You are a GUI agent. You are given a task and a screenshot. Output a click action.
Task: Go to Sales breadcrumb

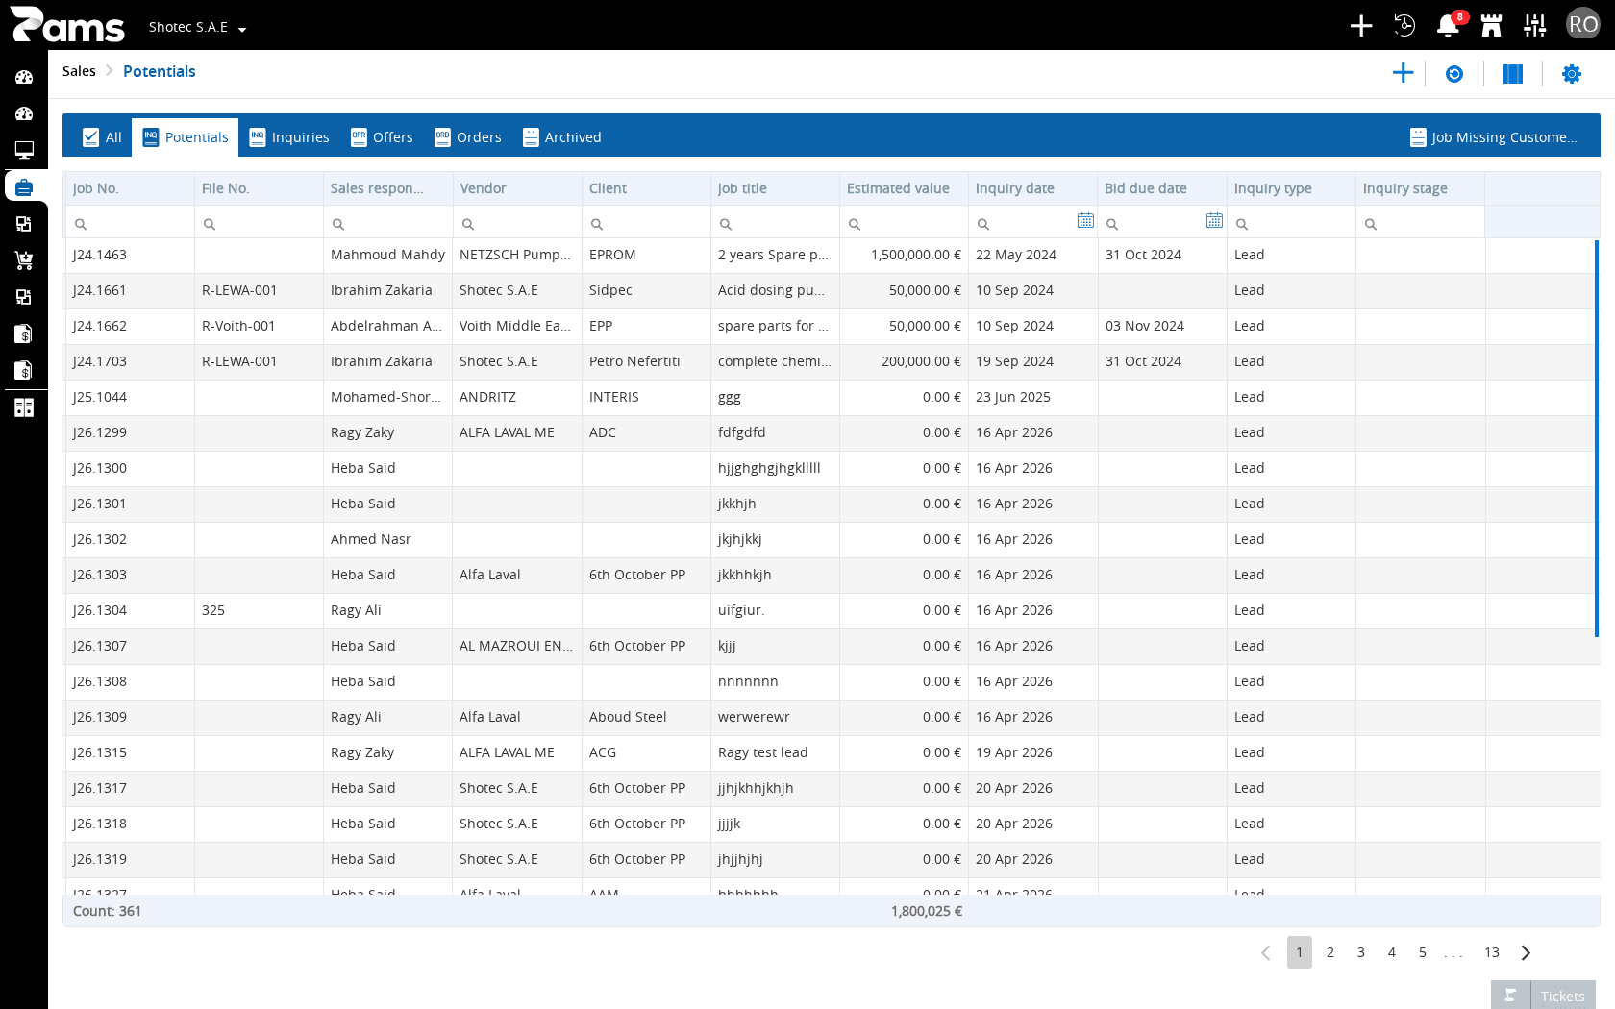79,71
